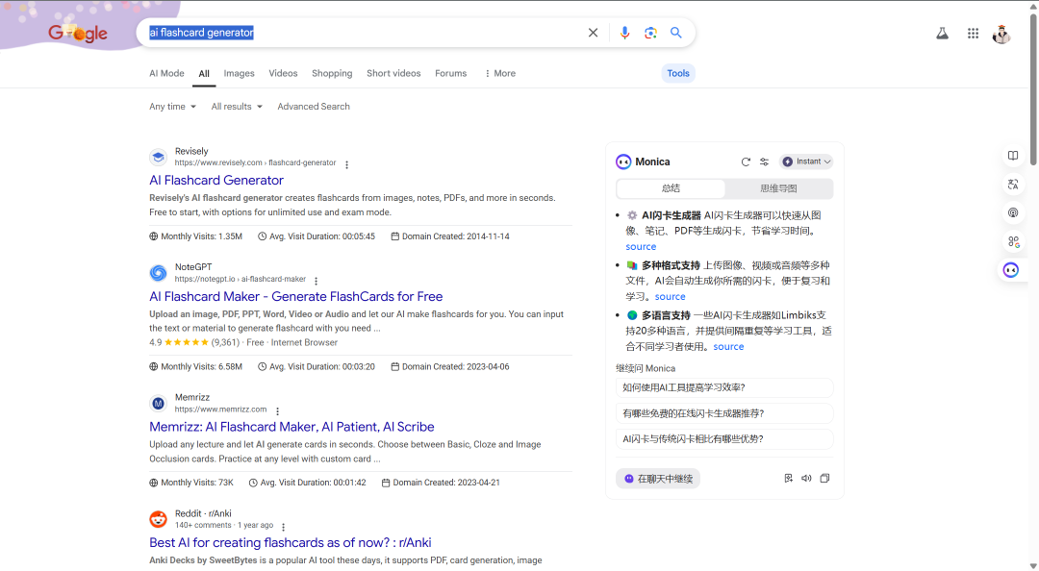Viewport: 1039px width, 571px height.
Task: Open the Instant model selector dropdown
Action: pos(806,161)
